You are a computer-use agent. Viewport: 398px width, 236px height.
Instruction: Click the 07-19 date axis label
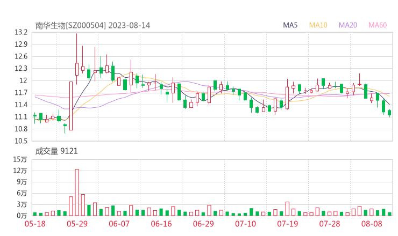287,224
